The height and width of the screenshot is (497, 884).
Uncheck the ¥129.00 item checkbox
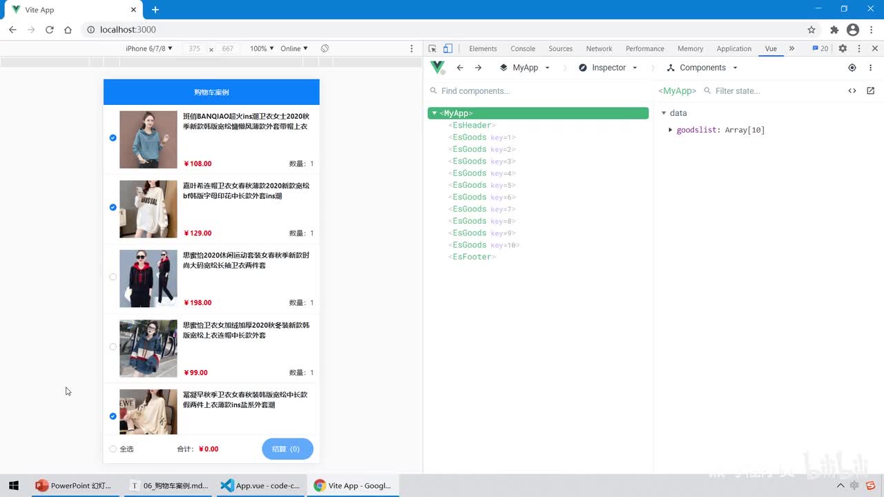[113, 208]
